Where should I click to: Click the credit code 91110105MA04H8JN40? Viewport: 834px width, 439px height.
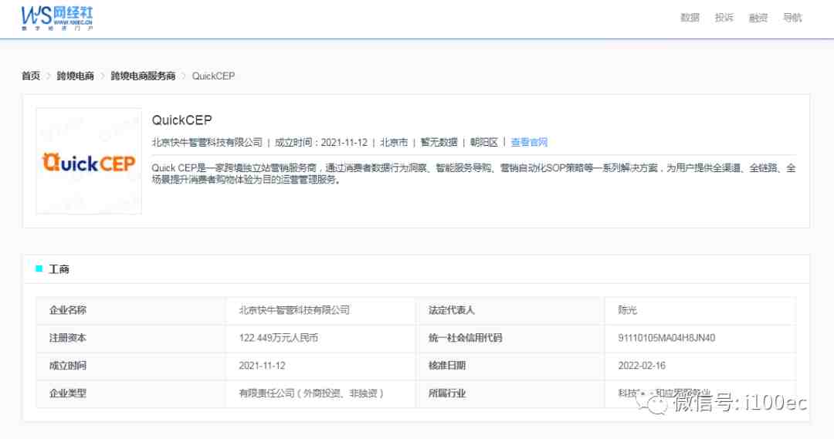click(666, 337)
